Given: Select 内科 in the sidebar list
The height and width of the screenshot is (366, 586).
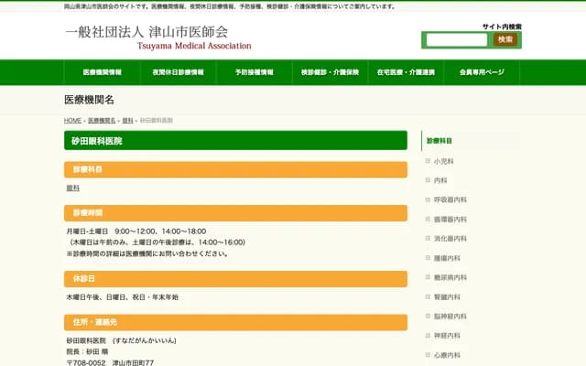Looking at the screenshot, I should tap(440, 180).
